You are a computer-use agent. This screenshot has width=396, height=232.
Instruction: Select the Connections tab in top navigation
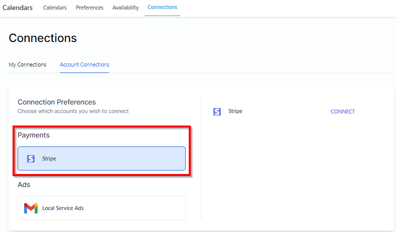point(162,7)
